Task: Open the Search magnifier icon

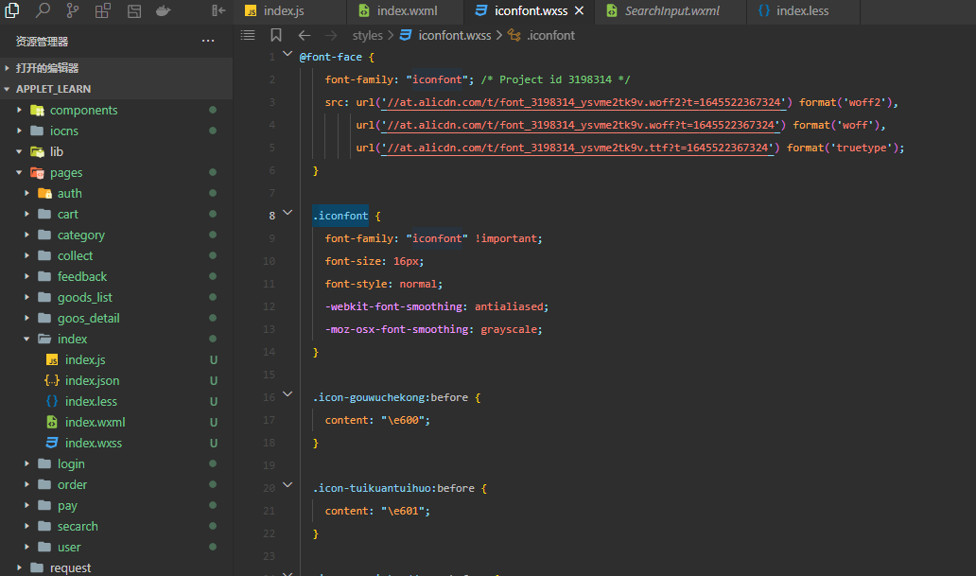Action: pos(43,11)
